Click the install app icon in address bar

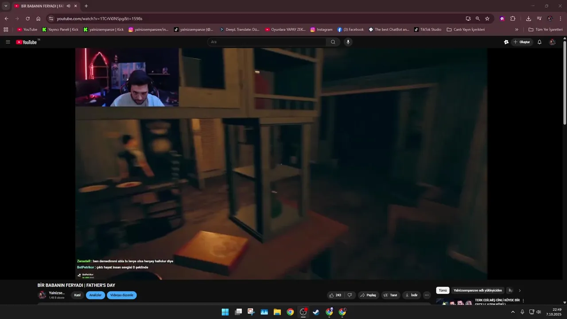pos(468,19)
